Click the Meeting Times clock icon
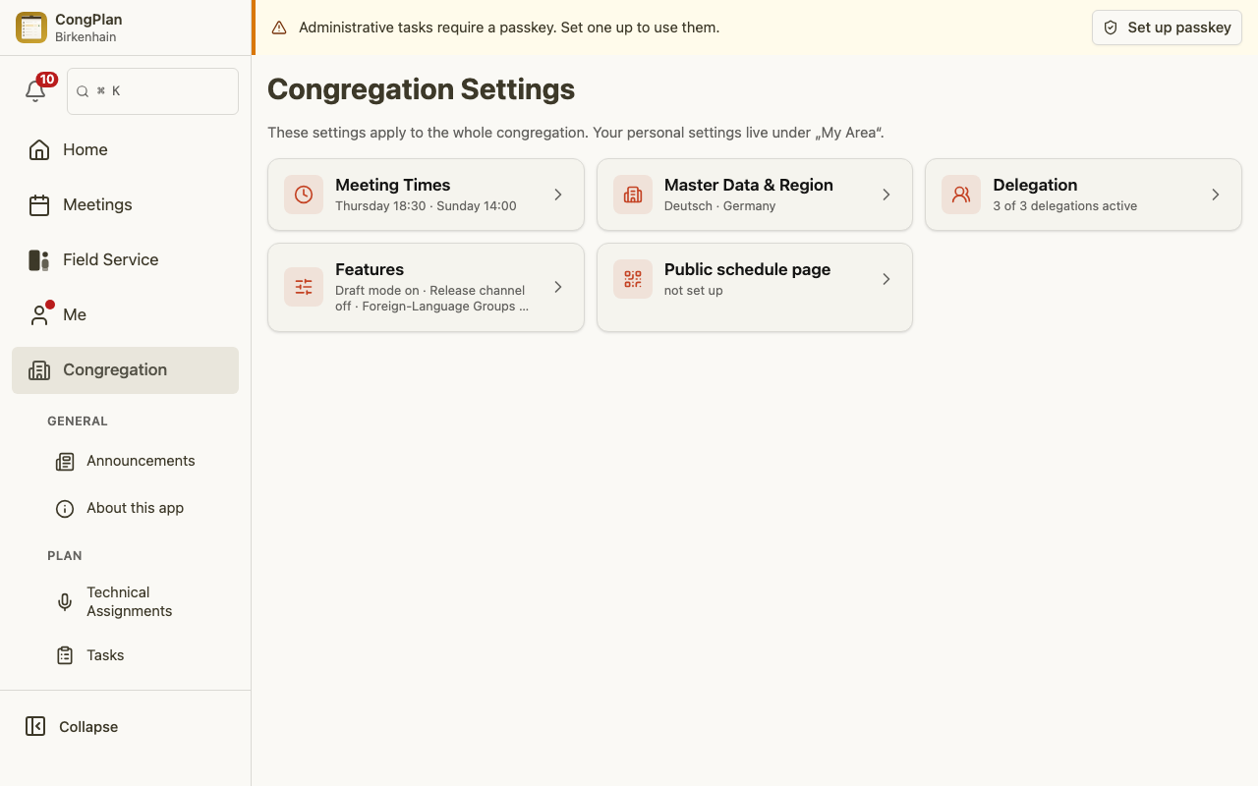Image resolution: width=1258 pixels, height=786 pixels. pyautogui.click(x=304, y=195)
